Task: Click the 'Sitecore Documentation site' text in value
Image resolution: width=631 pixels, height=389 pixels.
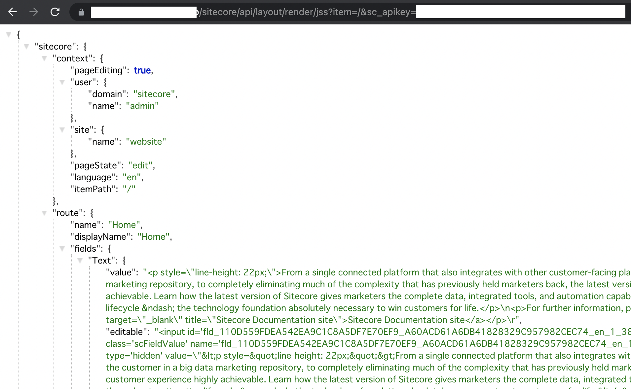Action: pyautogui.click(x=406, y=320)
